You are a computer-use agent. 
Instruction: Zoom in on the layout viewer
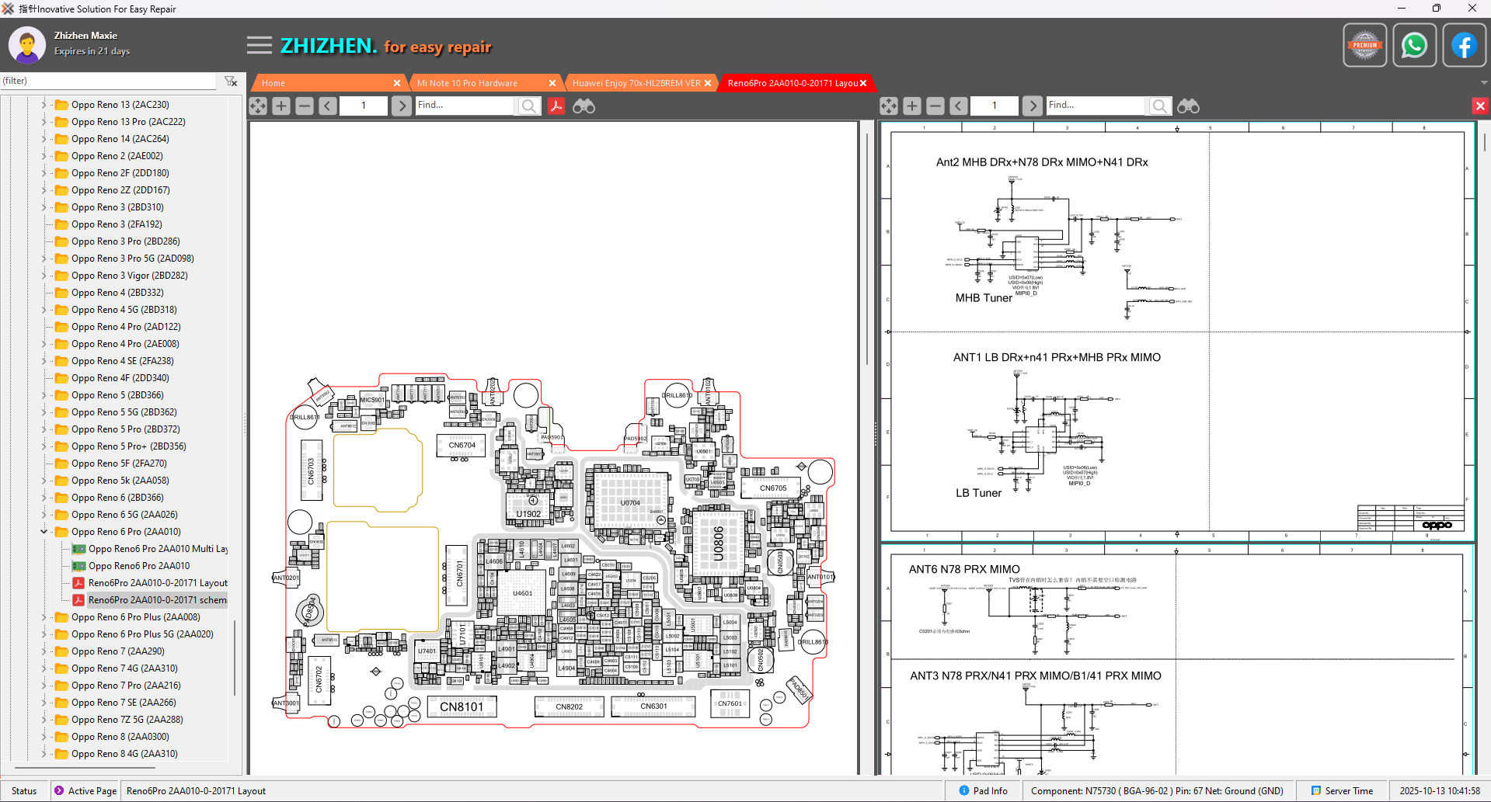click(x=281, y=106)
